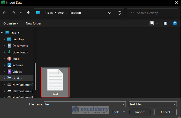Refresh the Desktop folder view
Viewport: 181px width, 118px height.
[119, 13]
